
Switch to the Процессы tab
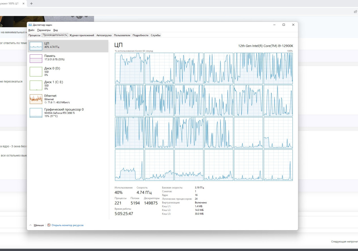click(34, 35)
